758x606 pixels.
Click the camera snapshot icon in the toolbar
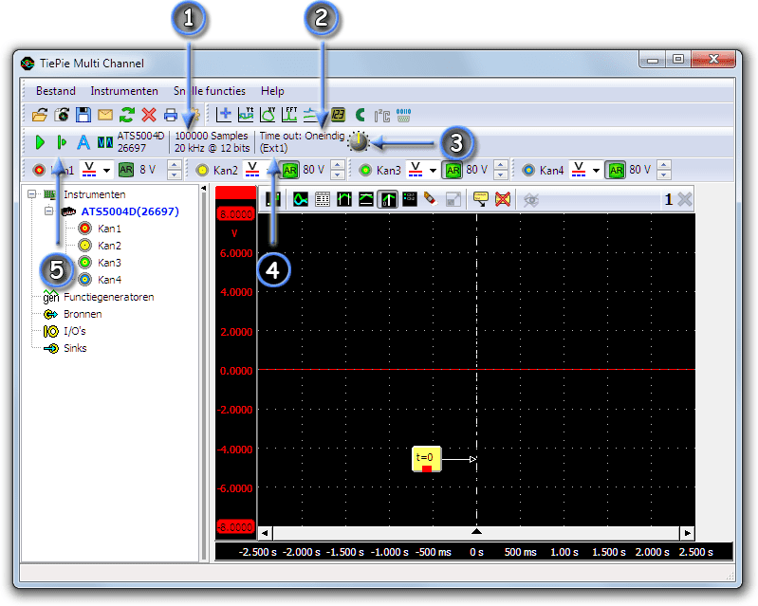tap(62, 115)
